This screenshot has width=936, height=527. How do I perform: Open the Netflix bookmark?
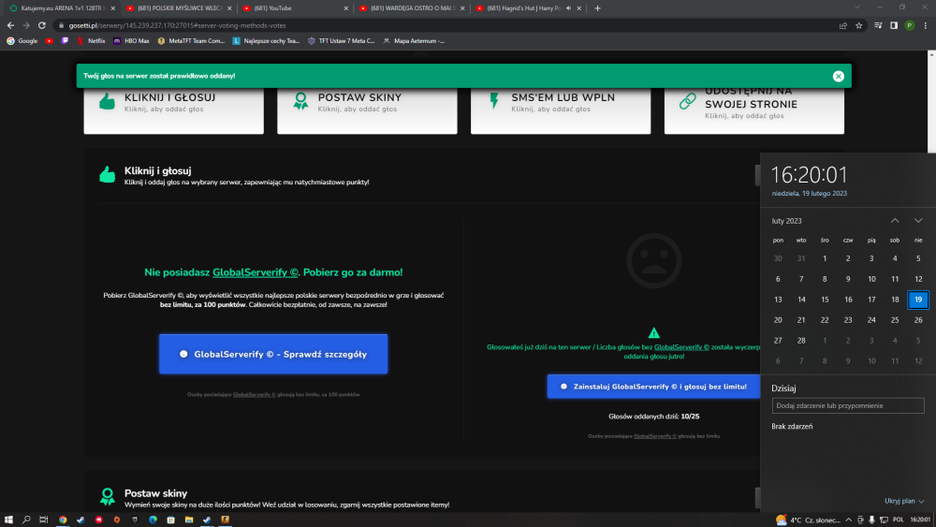[91, 41]
